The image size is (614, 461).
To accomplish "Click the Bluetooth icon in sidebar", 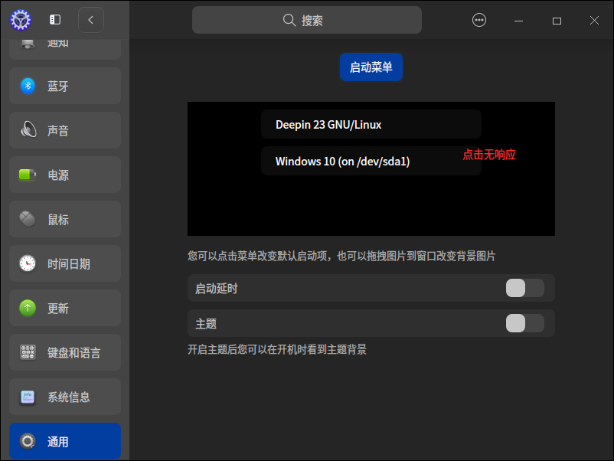I will tap(28, 86).
